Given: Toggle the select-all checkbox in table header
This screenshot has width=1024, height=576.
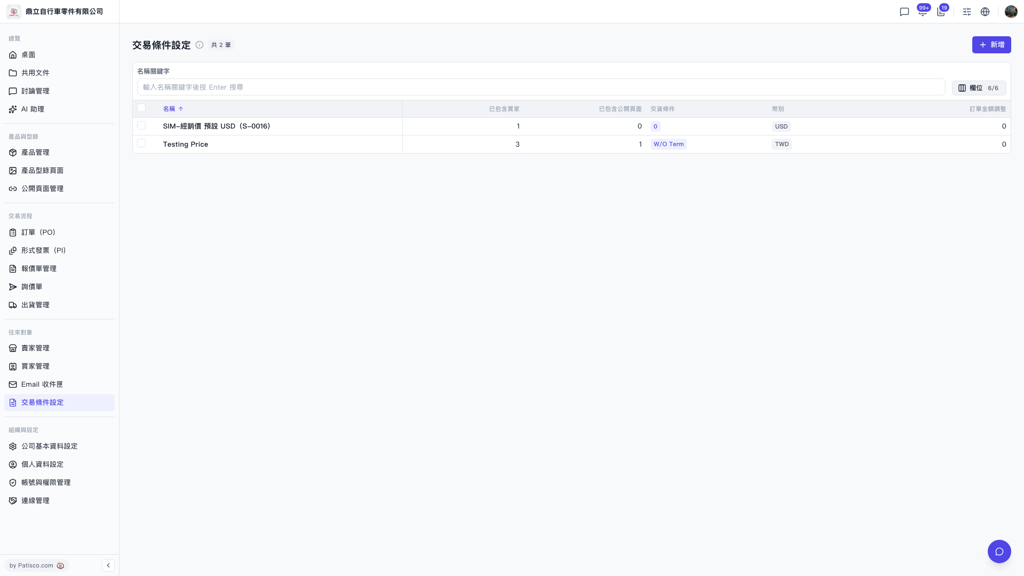Looking at the screenshot, I should point(141,108).
